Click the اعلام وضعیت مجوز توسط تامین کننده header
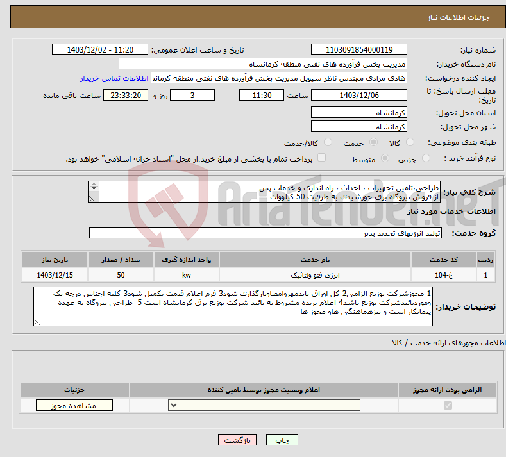This screenshot has height=457, width=506. point(264,390)
